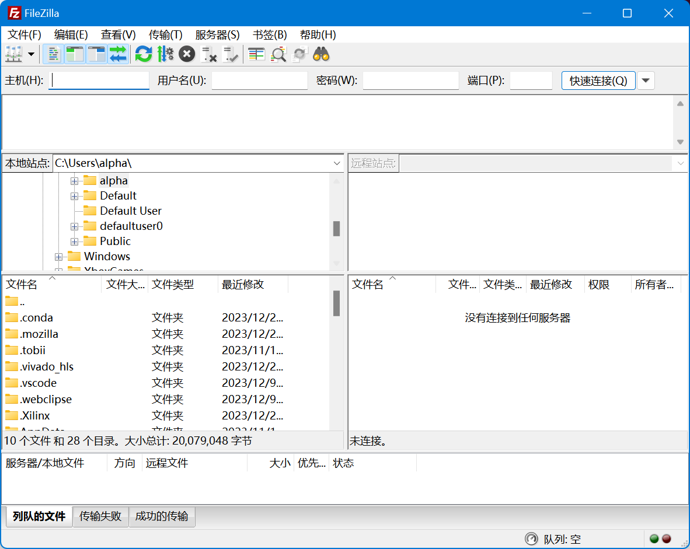Select the .Xilinx folder row
This screenshot has height=549, width=690.
[166, 415]
